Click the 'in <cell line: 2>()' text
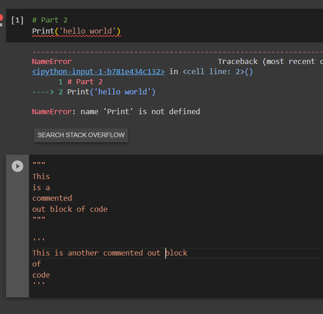The width and height of the screenshot is (323, 314). 211,71
